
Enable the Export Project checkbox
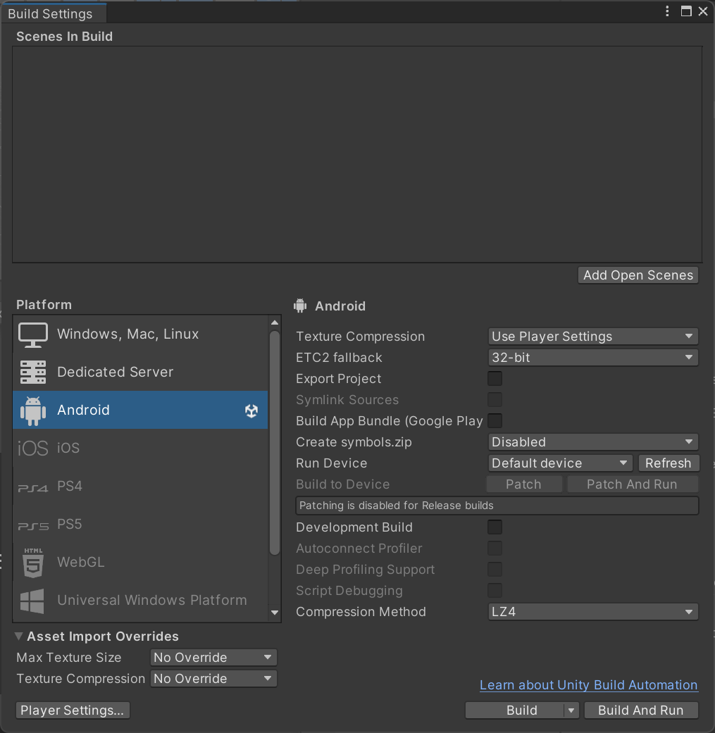[x=495, y=379]
